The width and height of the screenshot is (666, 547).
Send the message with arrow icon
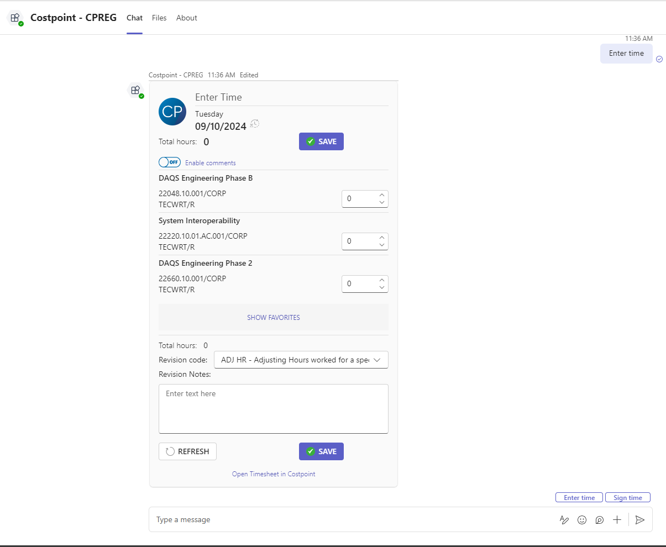[639, 520]
